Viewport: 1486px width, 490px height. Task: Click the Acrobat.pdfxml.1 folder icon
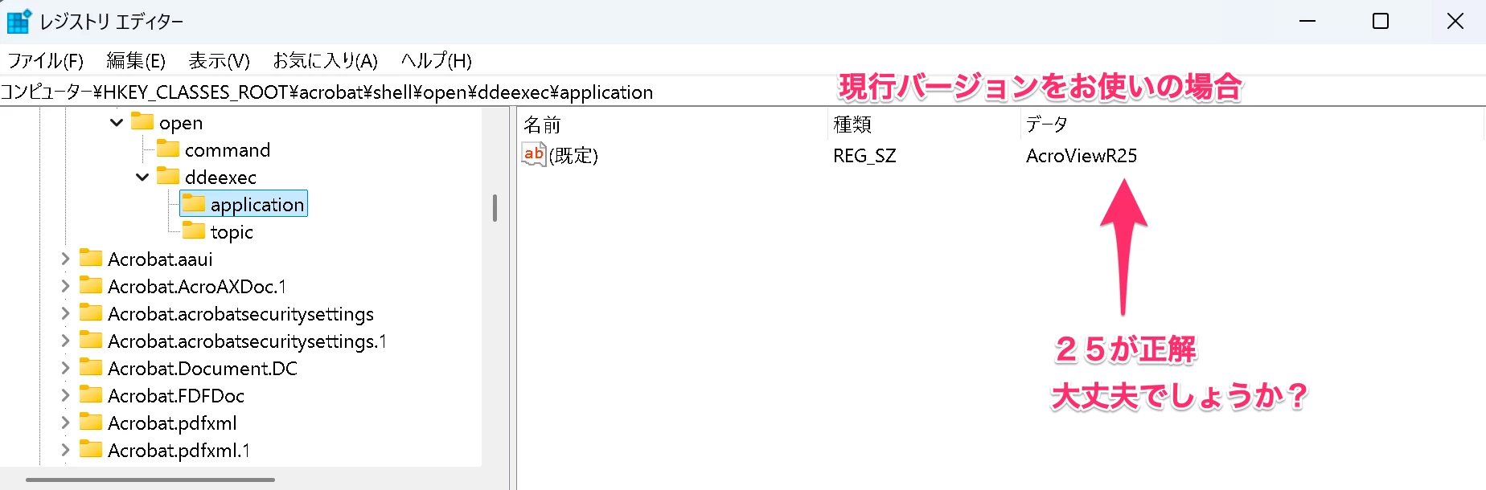pos(91,449)
